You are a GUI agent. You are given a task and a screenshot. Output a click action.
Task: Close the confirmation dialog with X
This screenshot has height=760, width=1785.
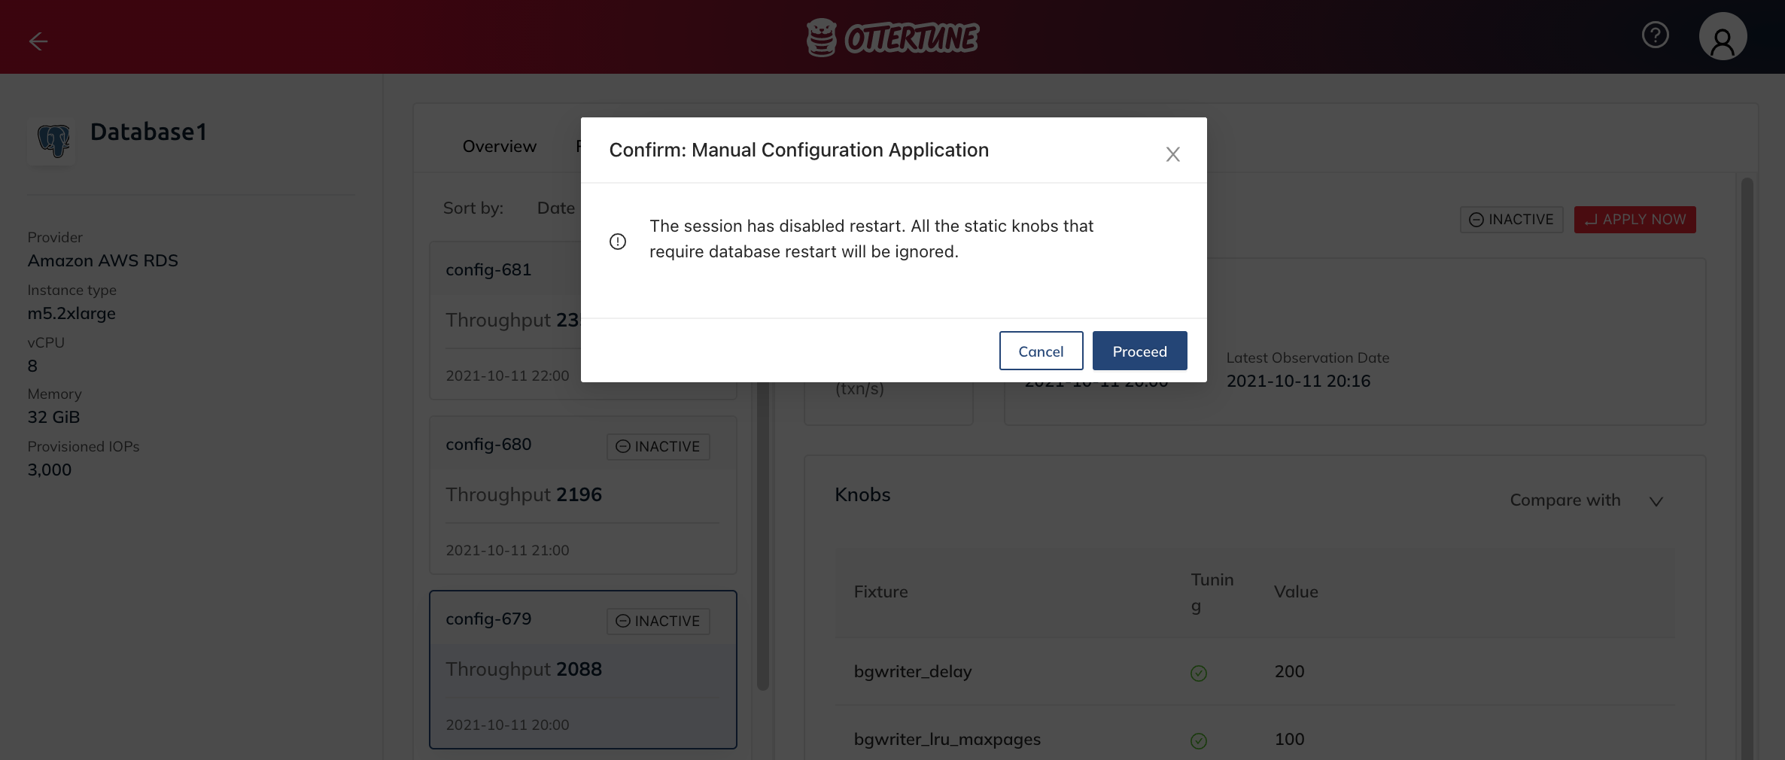click(x=1172, y=154)
